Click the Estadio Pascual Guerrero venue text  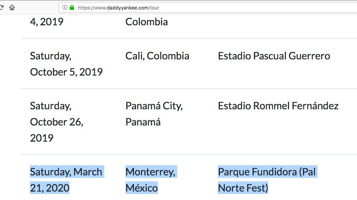(274, 56)
